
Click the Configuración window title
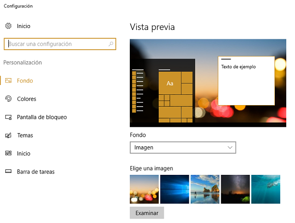coord(18,6)
